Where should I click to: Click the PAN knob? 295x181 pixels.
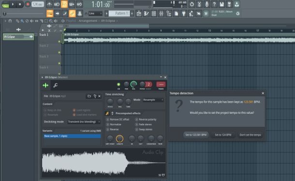126,84
